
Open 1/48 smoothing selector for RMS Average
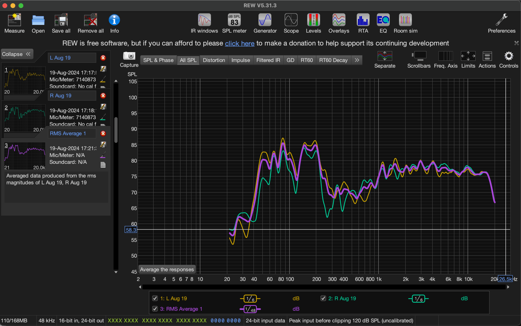click(250, 309)
